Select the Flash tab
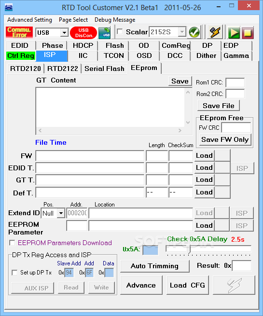The height and width of the screenshot is (316, 263). point(115,45)
